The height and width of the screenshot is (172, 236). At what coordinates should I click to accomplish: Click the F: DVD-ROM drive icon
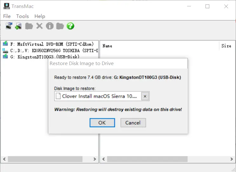(x=5, y=43)
